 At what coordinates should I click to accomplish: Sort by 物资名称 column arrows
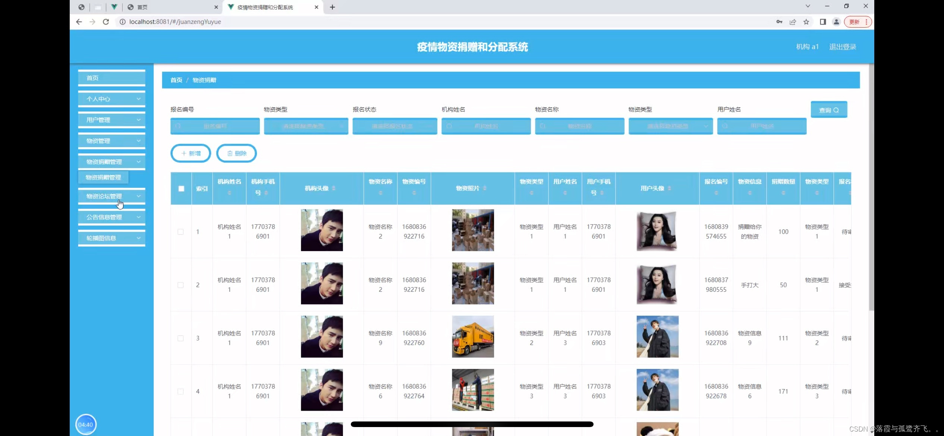380,193
